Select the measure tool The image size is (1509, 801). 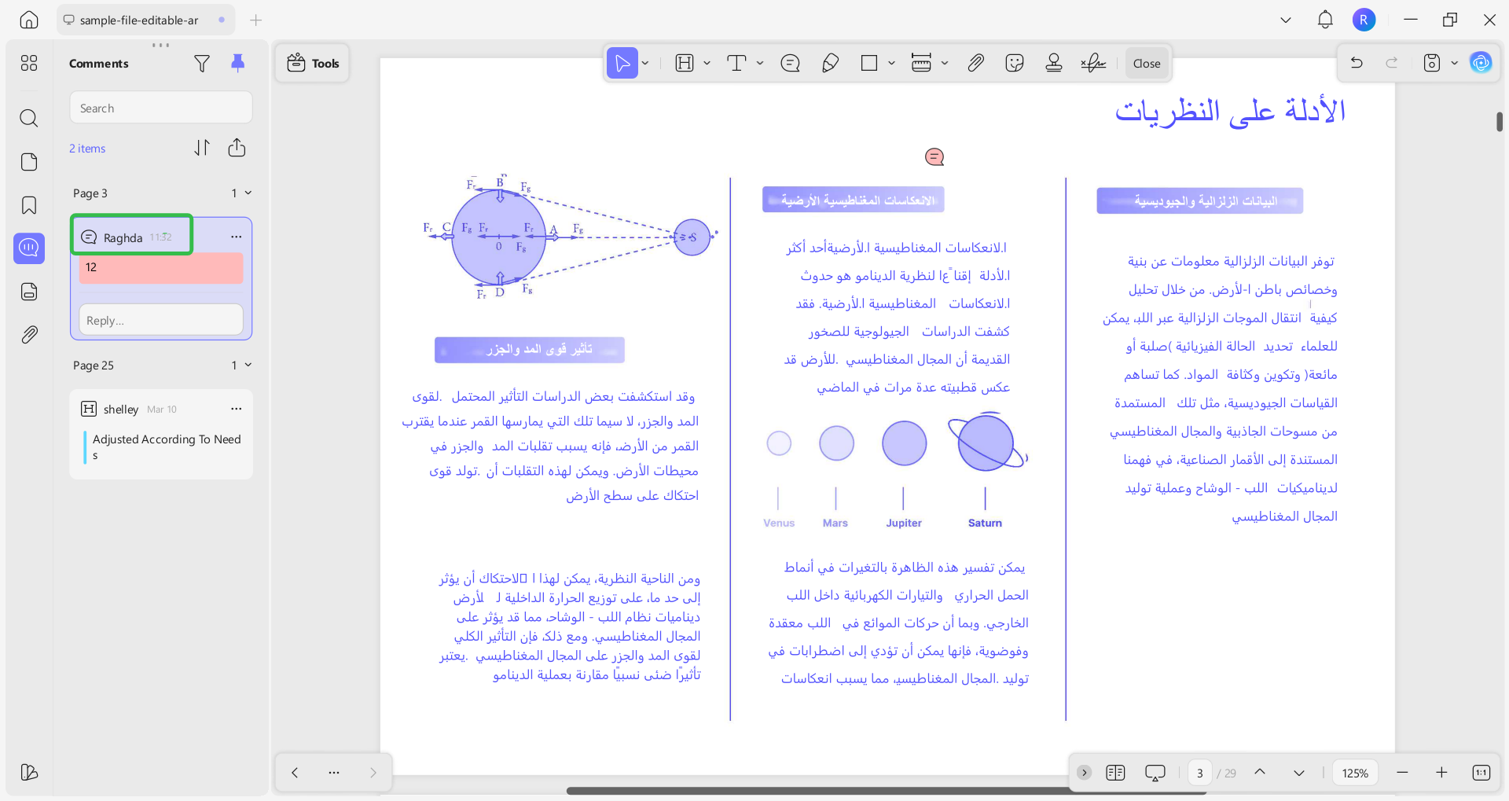pos(921,64)
